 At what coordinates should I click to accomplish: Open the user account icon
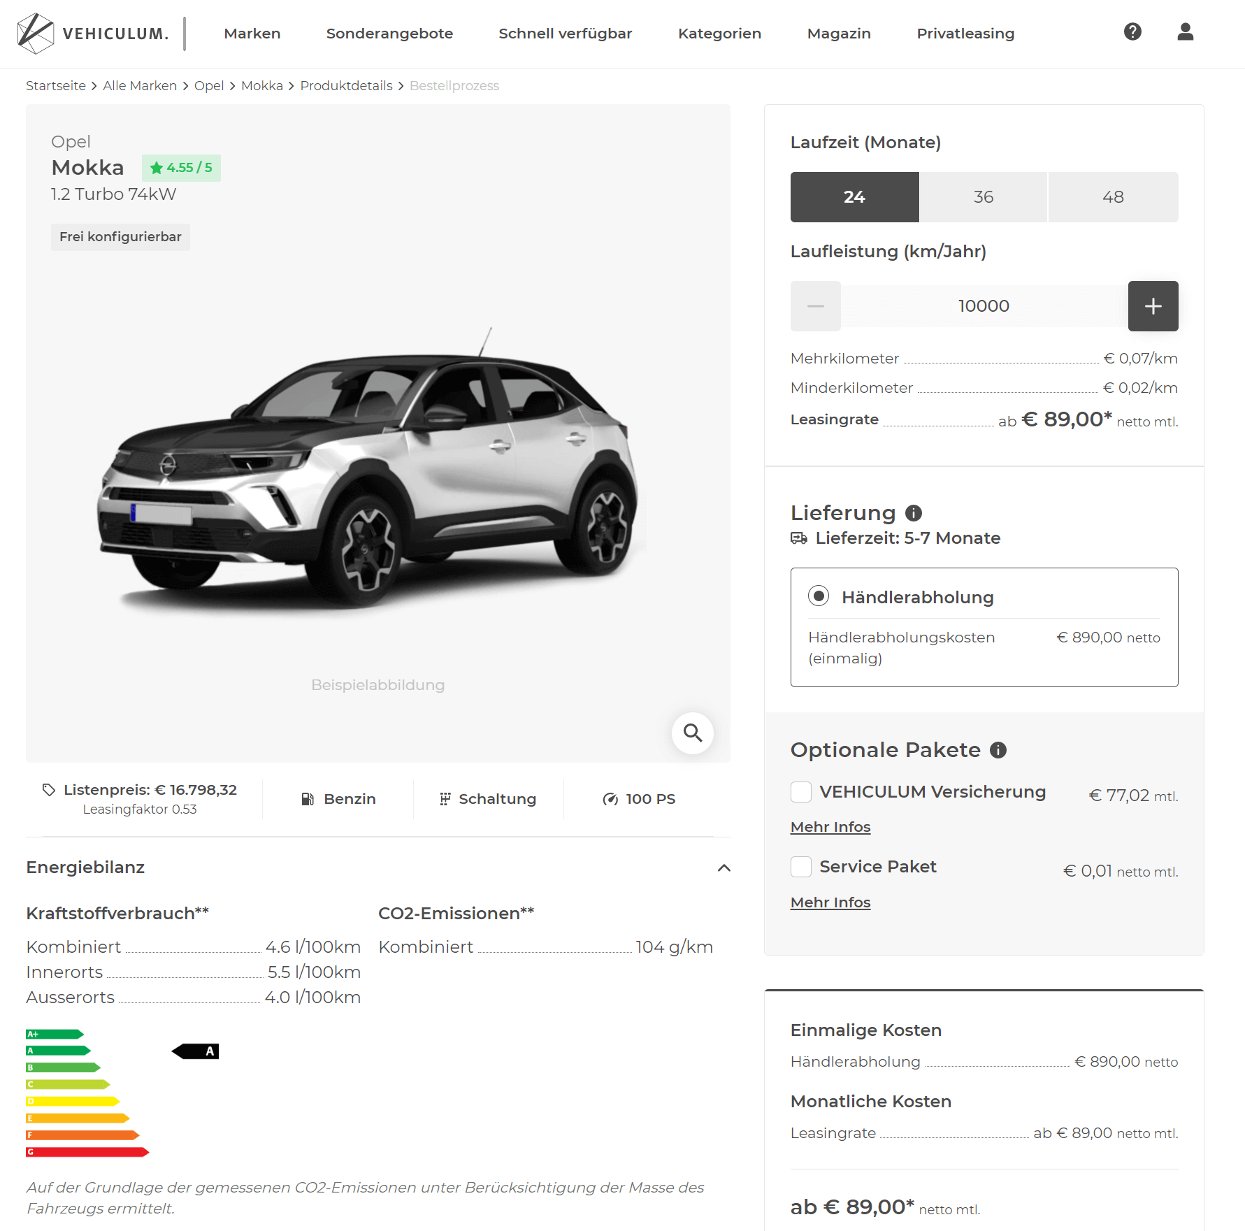tap(1185, 31)
